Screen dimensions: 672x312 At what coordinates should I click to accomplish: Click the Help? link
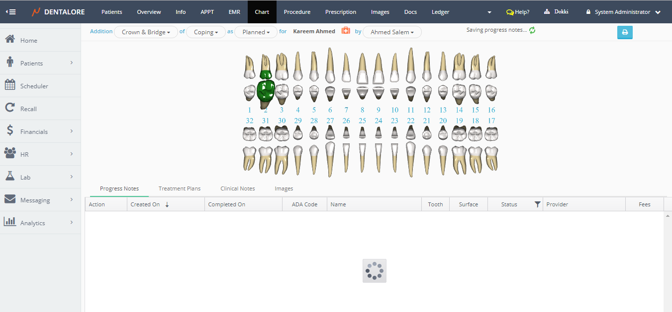518,12
